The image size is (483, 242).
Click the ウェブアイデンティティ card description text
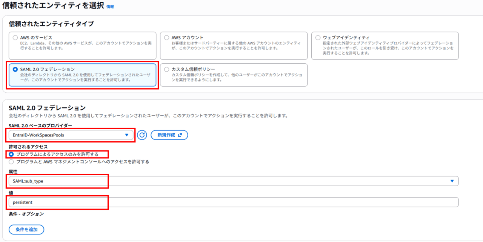(388, 48)
